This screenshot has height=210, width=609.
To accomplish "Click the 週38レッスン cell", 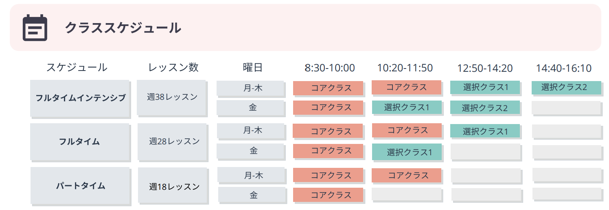I will [x=172, y=97].
